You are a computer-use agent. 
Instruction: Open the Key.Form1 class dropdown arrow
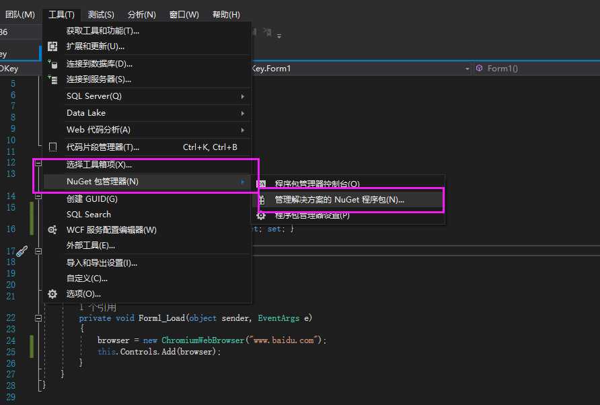[x=467, y=69]
